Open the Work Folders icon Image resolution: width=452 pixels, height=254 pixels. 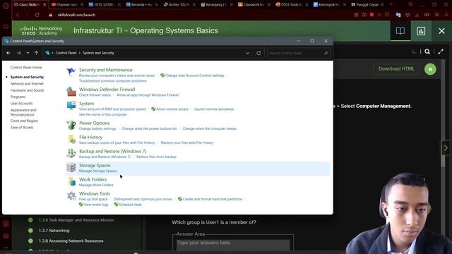click(x=71, y=181)
